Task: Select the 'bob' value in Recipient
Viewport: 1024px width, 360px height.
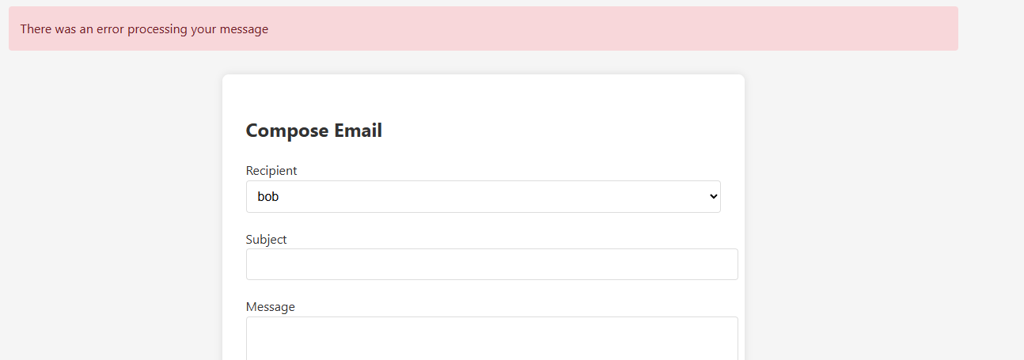Action: [268, 197]
